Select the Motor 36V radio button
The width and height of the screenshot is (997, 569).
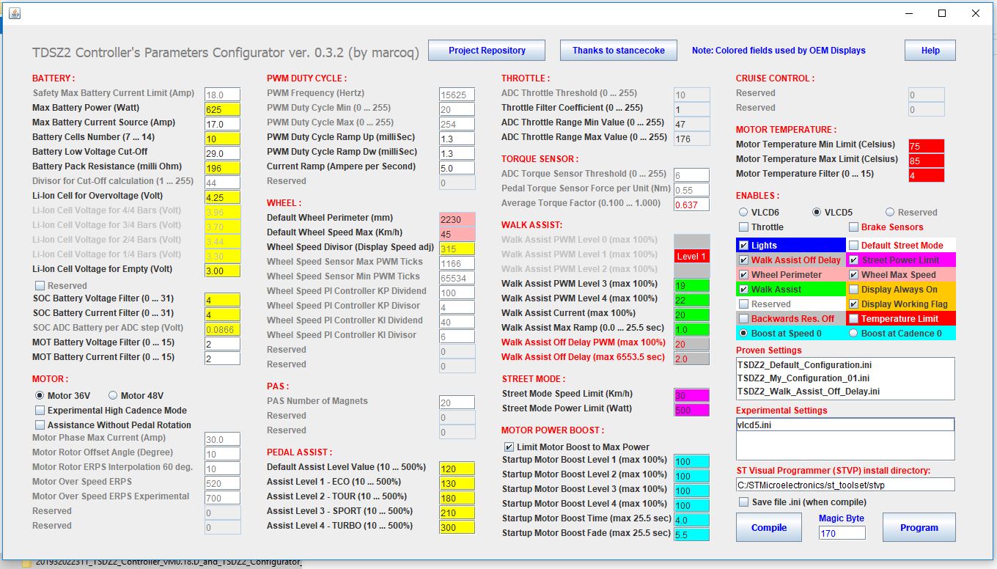40,395
